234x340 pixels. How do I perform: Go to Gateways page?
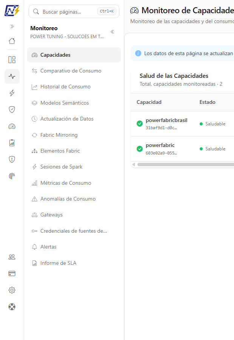(x=74, y=215)
